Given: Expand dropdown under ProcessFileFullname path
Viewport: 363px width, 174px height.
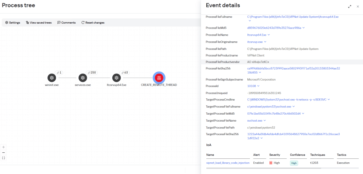Looking at the screenshot, I should 250,21.
